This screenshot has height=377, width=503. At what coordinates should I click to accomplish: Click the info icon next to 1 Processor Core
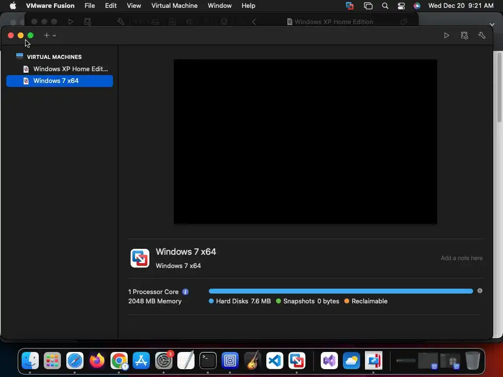click(x=185, y=292)
